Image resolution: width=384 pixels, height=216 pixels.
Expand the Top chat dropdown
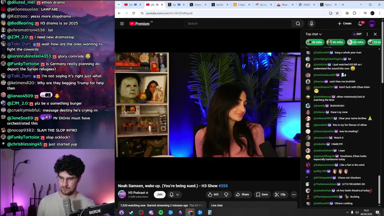click(313, 34)
